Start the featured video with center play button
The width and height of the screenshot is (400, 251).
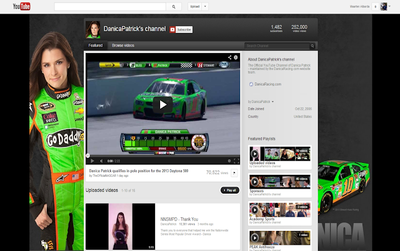[x=163, y=104]
